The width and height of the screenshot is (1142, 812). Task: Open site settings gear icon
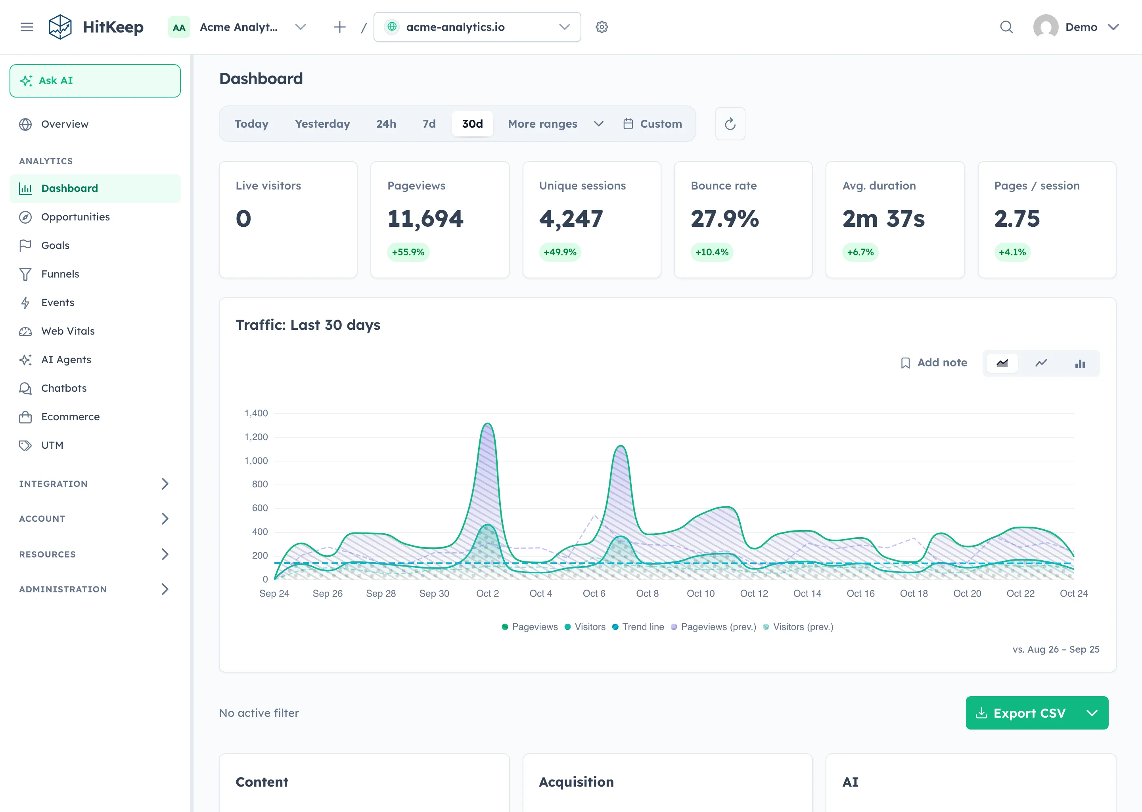coord(602,27)
